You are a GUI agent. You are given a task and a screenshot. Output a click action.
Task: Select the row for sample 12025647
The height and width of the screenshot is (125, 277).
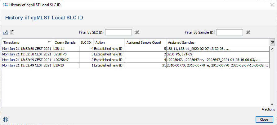[x=62, y=60]
